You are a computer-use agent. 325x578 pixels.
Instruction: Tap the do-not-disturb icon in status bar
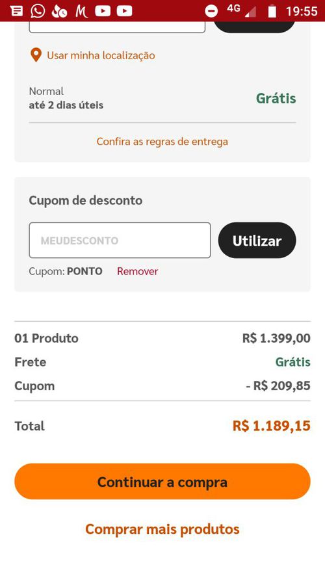coord(211,12)
